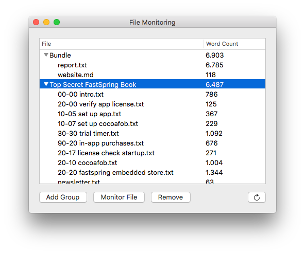Select 90-20 in-app purchases.txt
This screenshot has height=254, width=305.
pos(152,143)
